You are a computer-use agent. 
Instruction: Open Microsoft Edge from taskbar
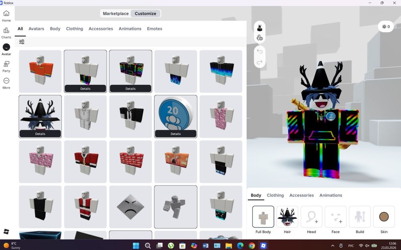tap(240, 246)
